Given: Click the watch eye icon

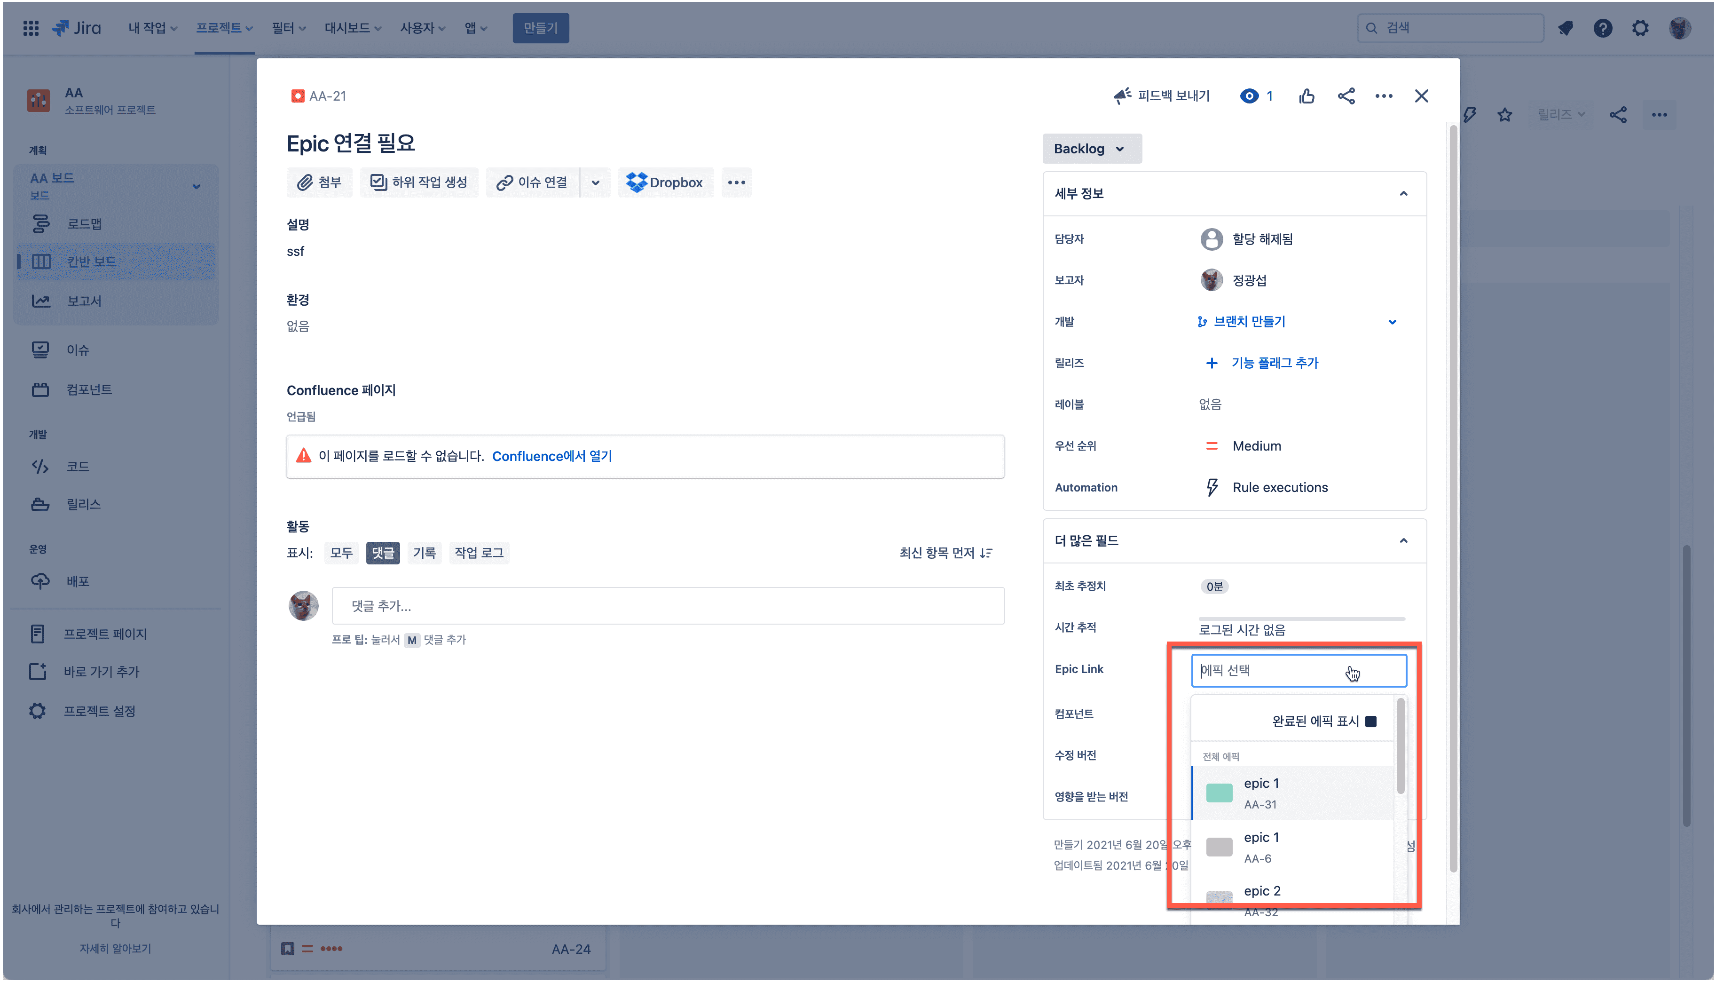Looking at the screenshot, I should click(x=1249, y=96).
